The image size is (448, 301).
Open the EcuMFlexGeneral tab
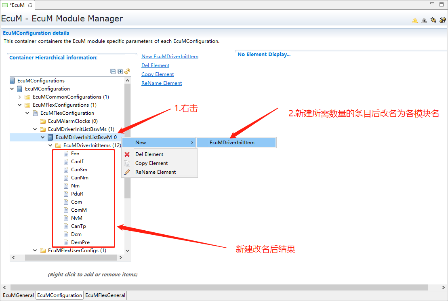(x=105, y=295)
